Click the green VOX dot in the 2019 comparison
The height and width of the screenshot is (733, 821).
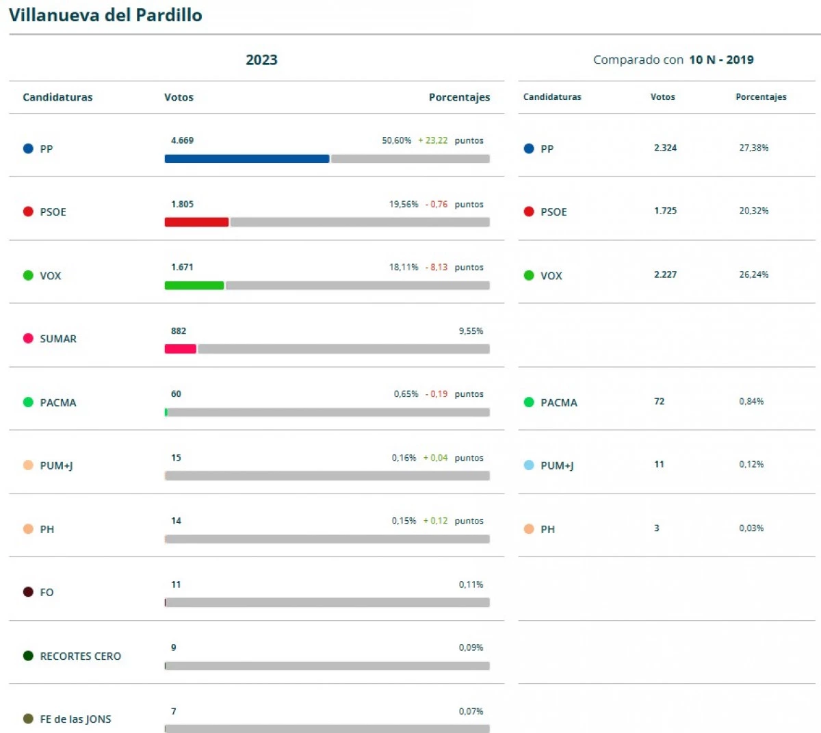pyautogui.click(x=529, y=275)
